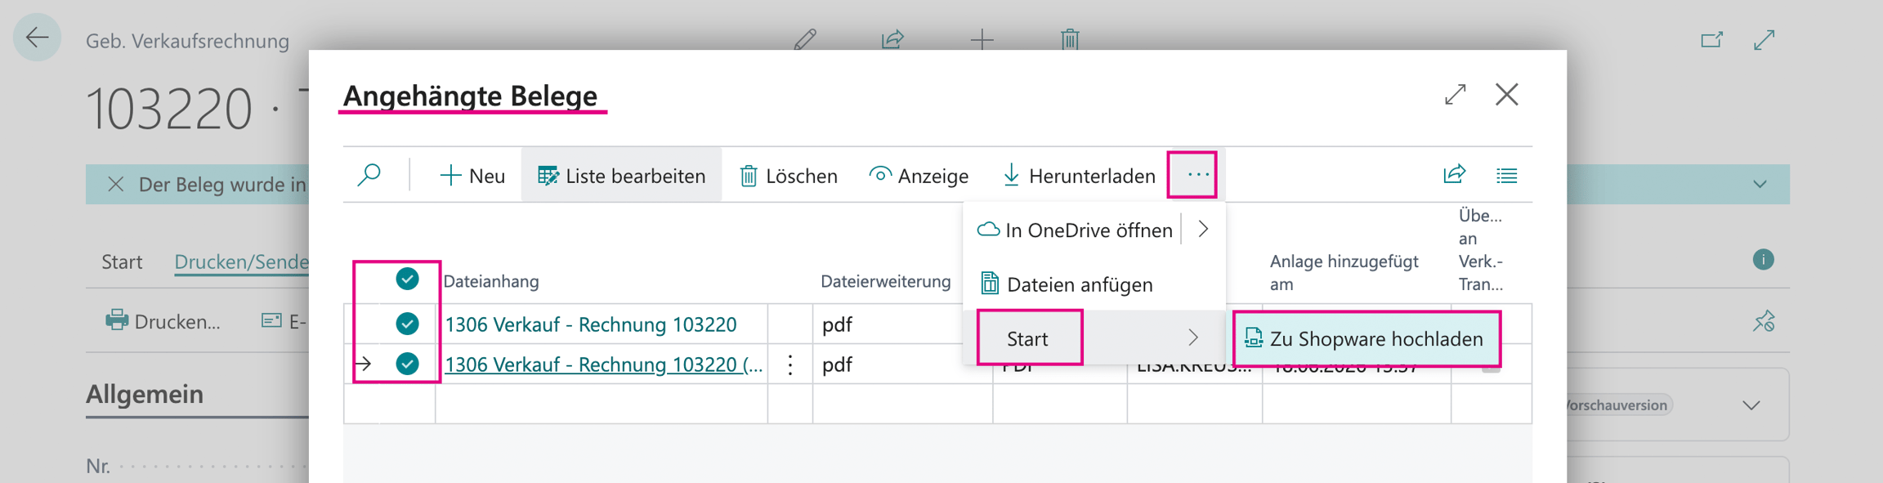Expand the Vorschauversion chevron
Viewport: 1883px width, 483px height.
(1751, 405)
